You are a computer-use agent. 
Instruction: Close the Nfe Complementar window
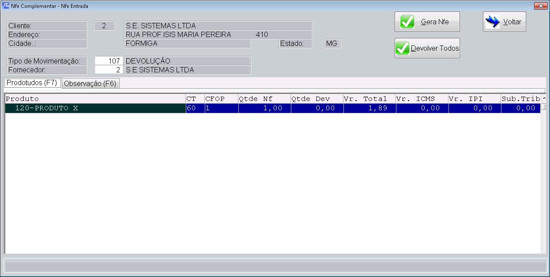point(540,6)
